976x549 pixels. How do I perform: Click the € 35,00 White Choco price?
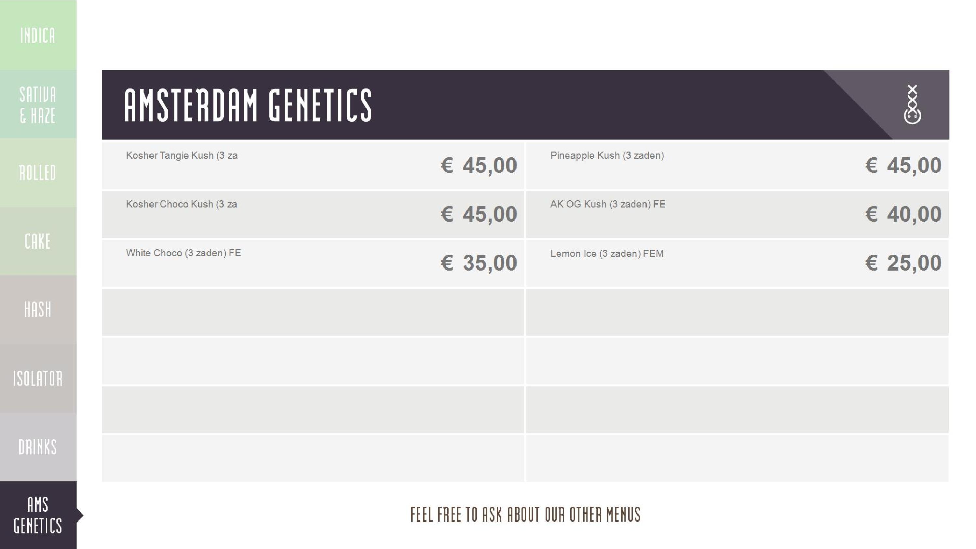click(x=479, y=263)
